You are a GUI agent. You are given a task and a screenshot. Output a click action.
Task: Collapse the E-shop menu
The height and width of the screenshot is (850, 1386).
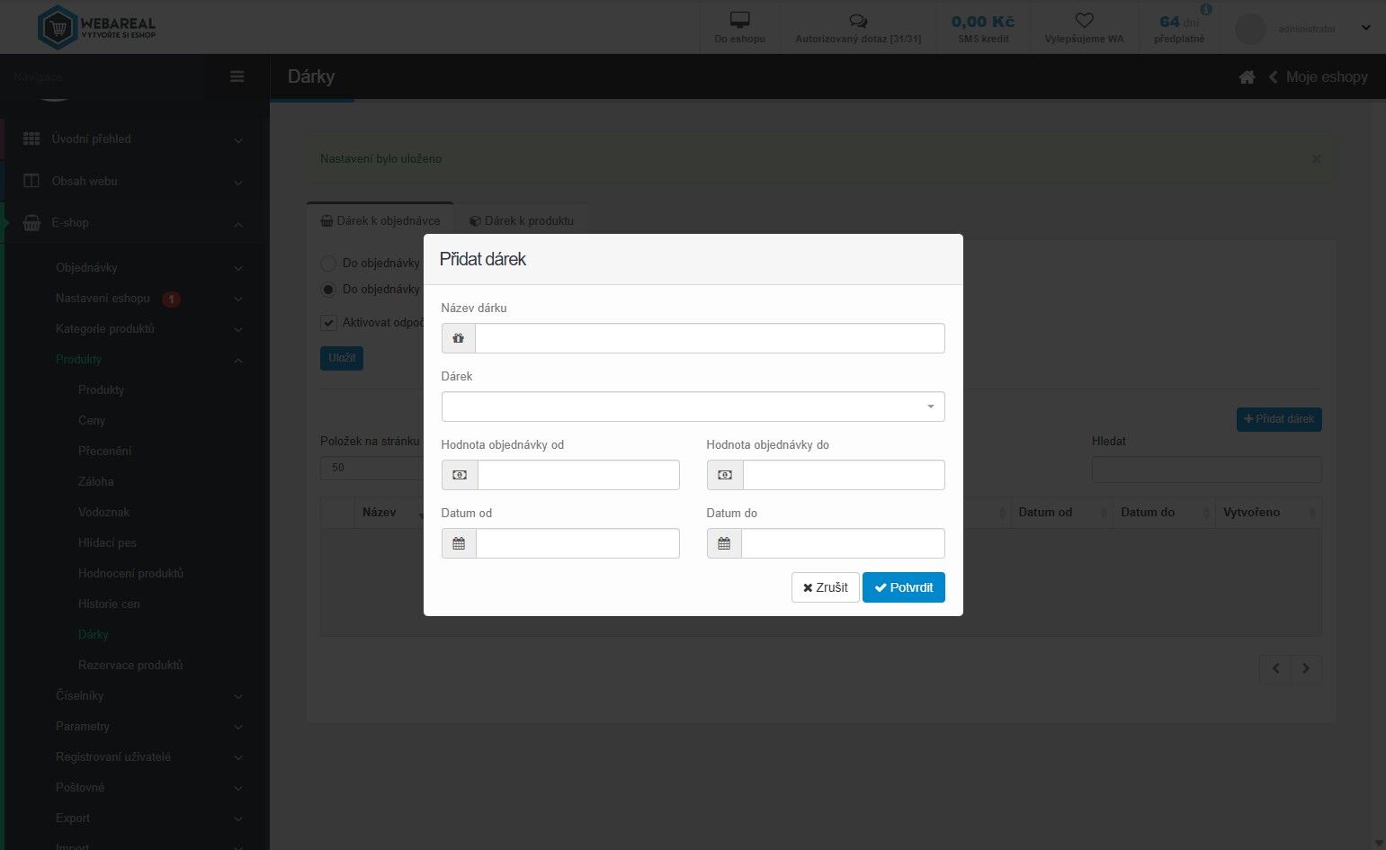tap(238, 224)
